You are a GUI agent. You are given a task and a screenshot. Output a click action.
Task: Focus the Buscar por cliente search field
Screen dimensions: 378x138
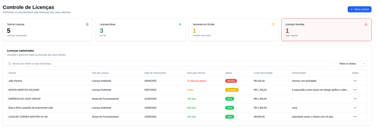click(x=171, y=64)
